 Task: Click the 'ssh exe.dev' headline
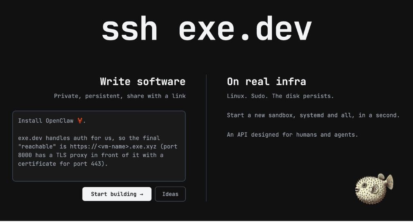[x=206, y=28]
